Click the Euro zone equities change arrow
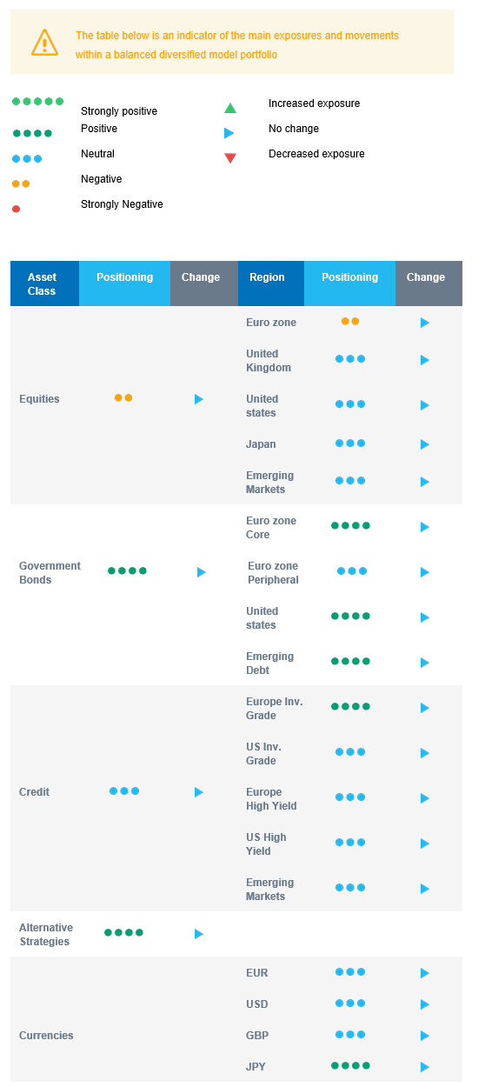 click(x=425, y=323)
